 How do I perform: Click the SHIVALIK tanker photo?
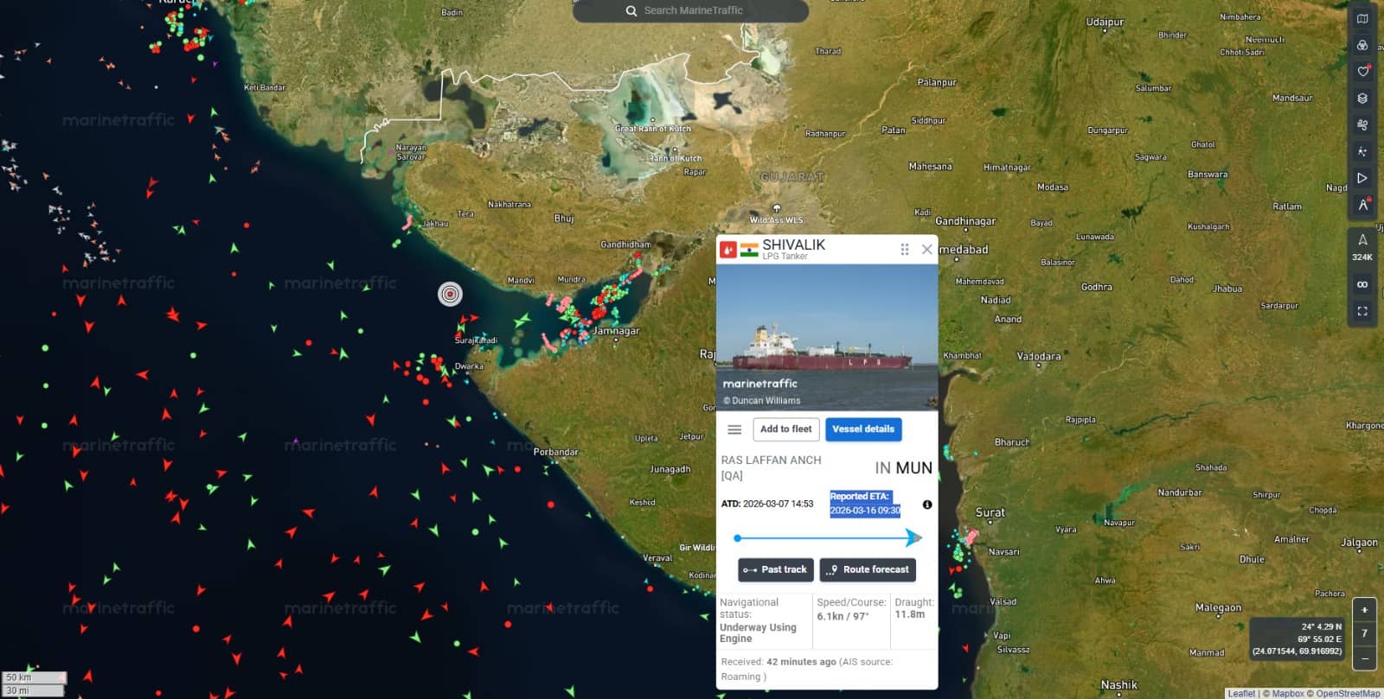coord(827,338)
